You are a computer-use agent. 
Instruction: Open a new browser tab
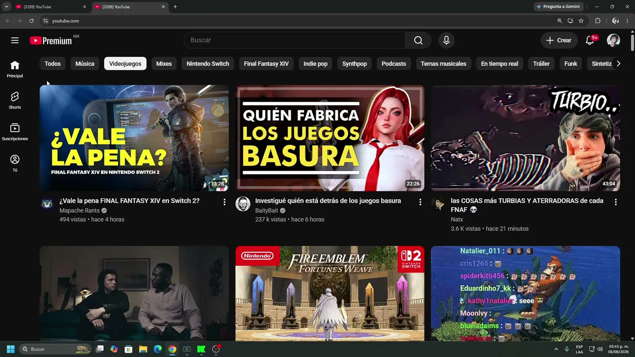(x=175, y=7)
